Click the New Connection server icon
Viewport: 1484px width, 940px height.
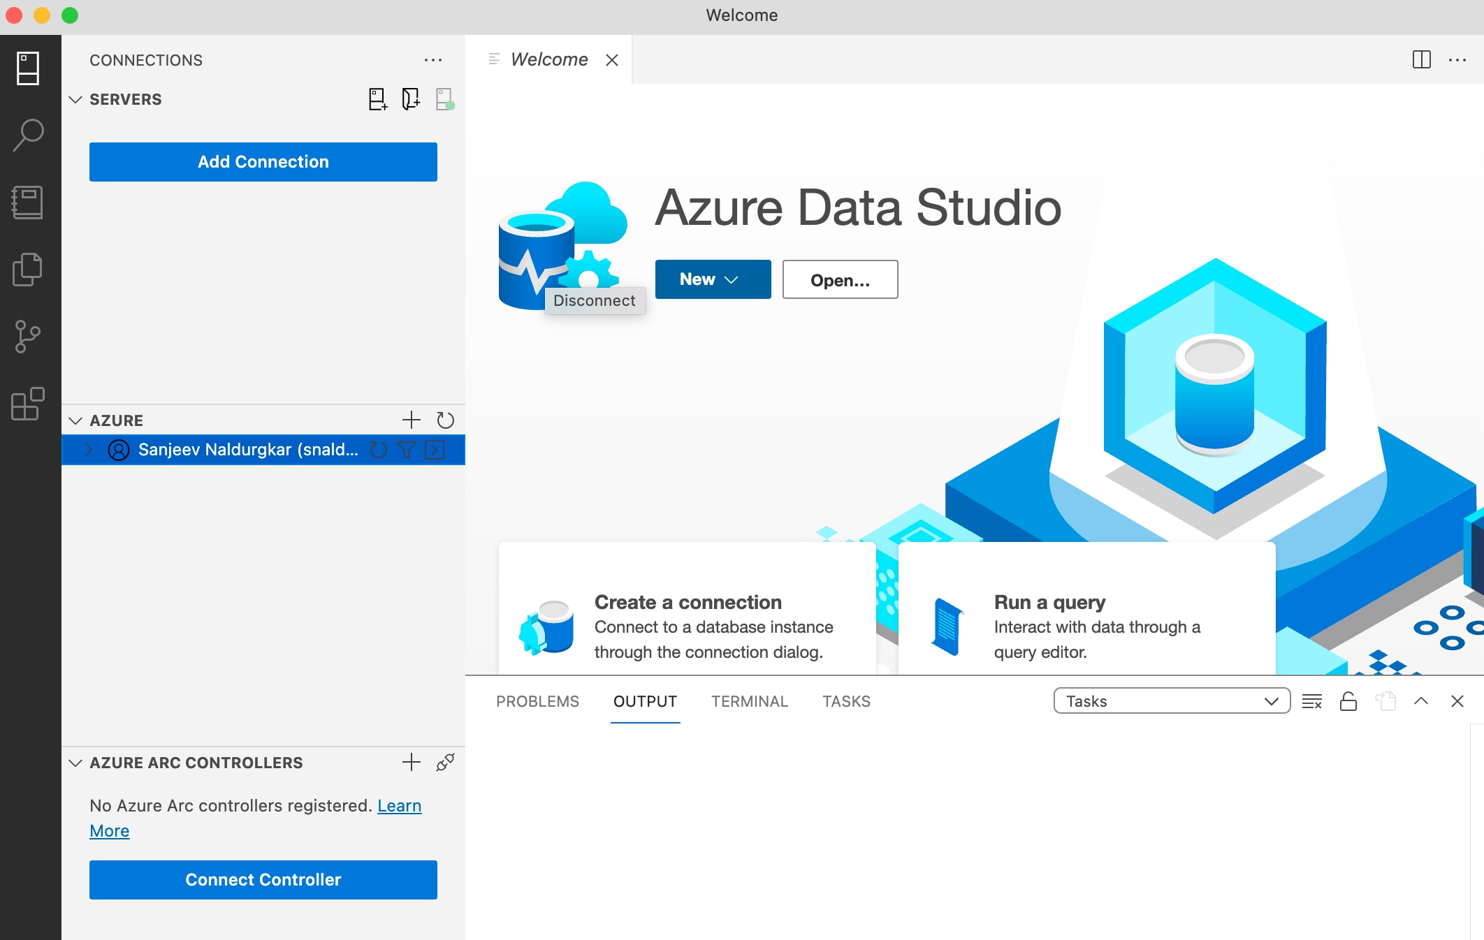click(378, 99)
